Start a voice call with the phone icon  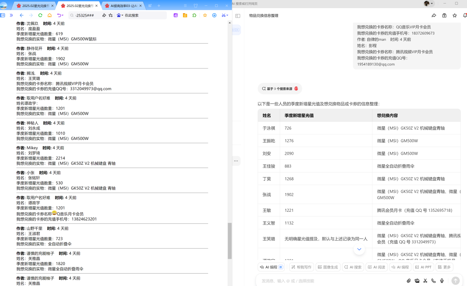(x=434, y=281)
